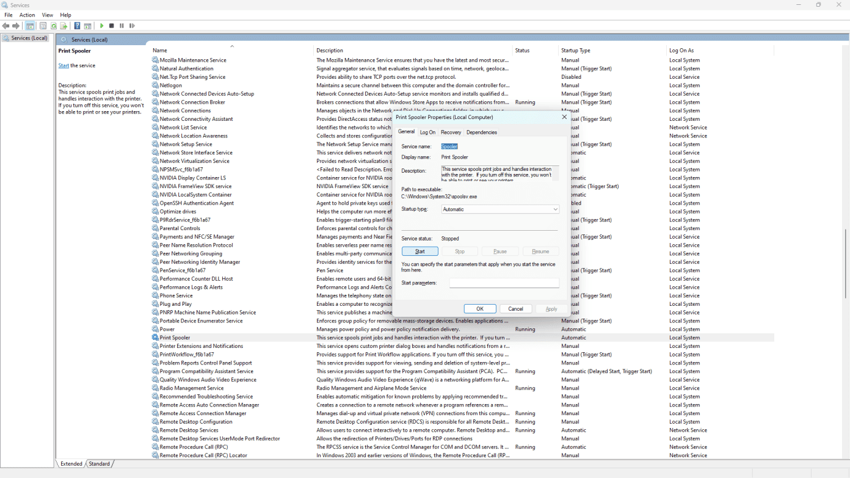
Task: Click the Refresh icon on the toolbar
Action: coord(53,26)
